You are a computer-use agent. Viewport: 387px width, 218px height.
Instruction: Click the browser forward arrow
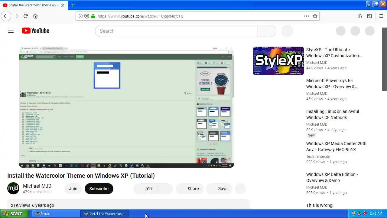[16, 16]
